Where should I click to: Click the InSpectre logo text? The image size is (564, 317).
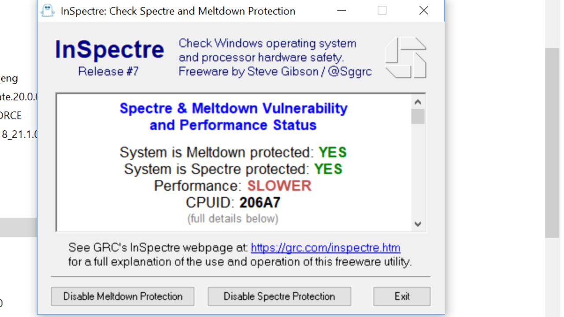(x=109, y=50)
